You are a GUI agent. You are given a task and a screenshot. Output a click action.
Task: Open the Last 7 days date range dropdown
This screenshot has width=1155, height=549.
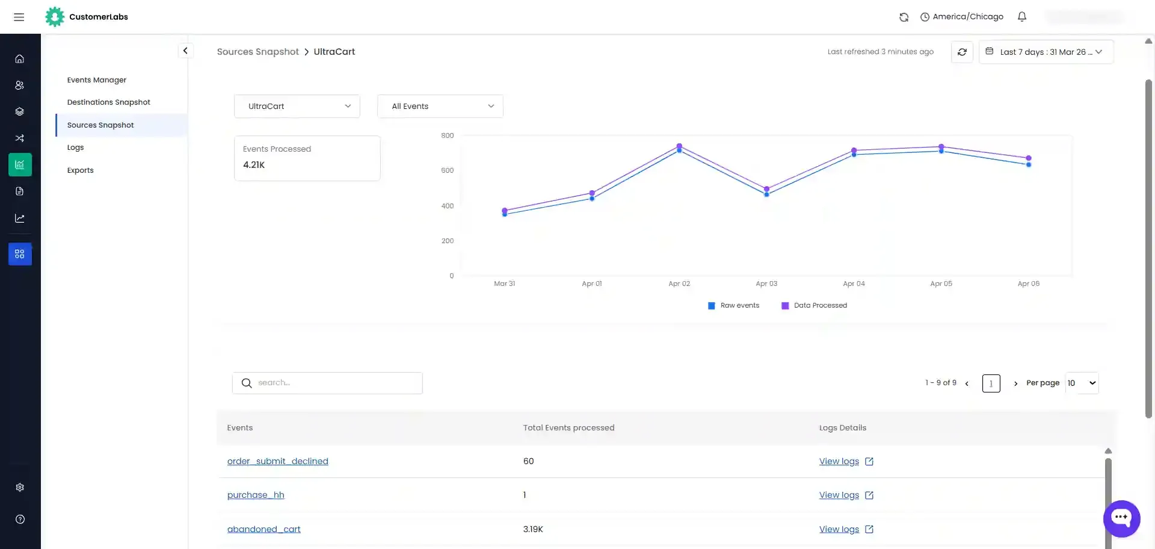coord(1046,52)
